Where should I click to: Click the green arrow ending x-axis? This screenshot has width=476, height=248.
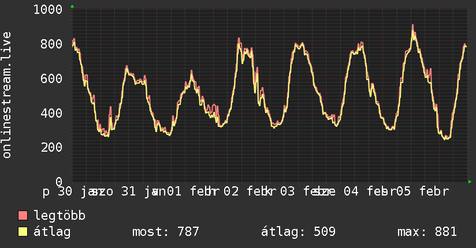point(470,182)
